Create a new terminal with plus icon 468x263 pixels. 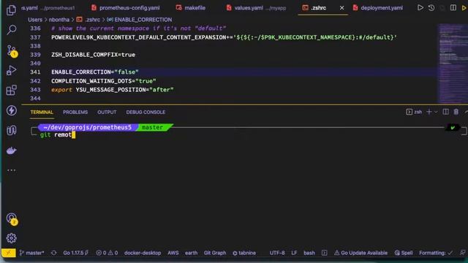429,112
